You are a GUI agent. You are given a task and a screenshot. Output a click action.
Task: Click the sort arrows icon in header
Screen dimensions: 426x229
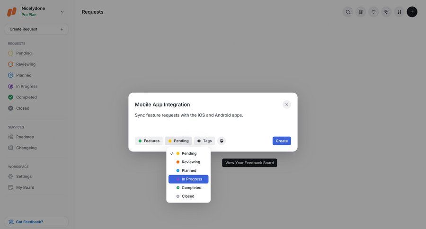(399, 12)
